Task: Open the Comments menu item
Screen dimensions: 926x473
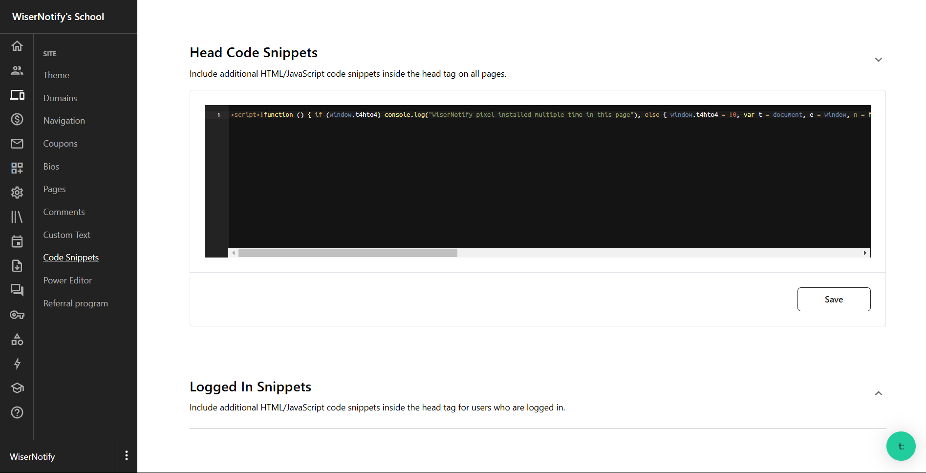Action: click(64, 212)
